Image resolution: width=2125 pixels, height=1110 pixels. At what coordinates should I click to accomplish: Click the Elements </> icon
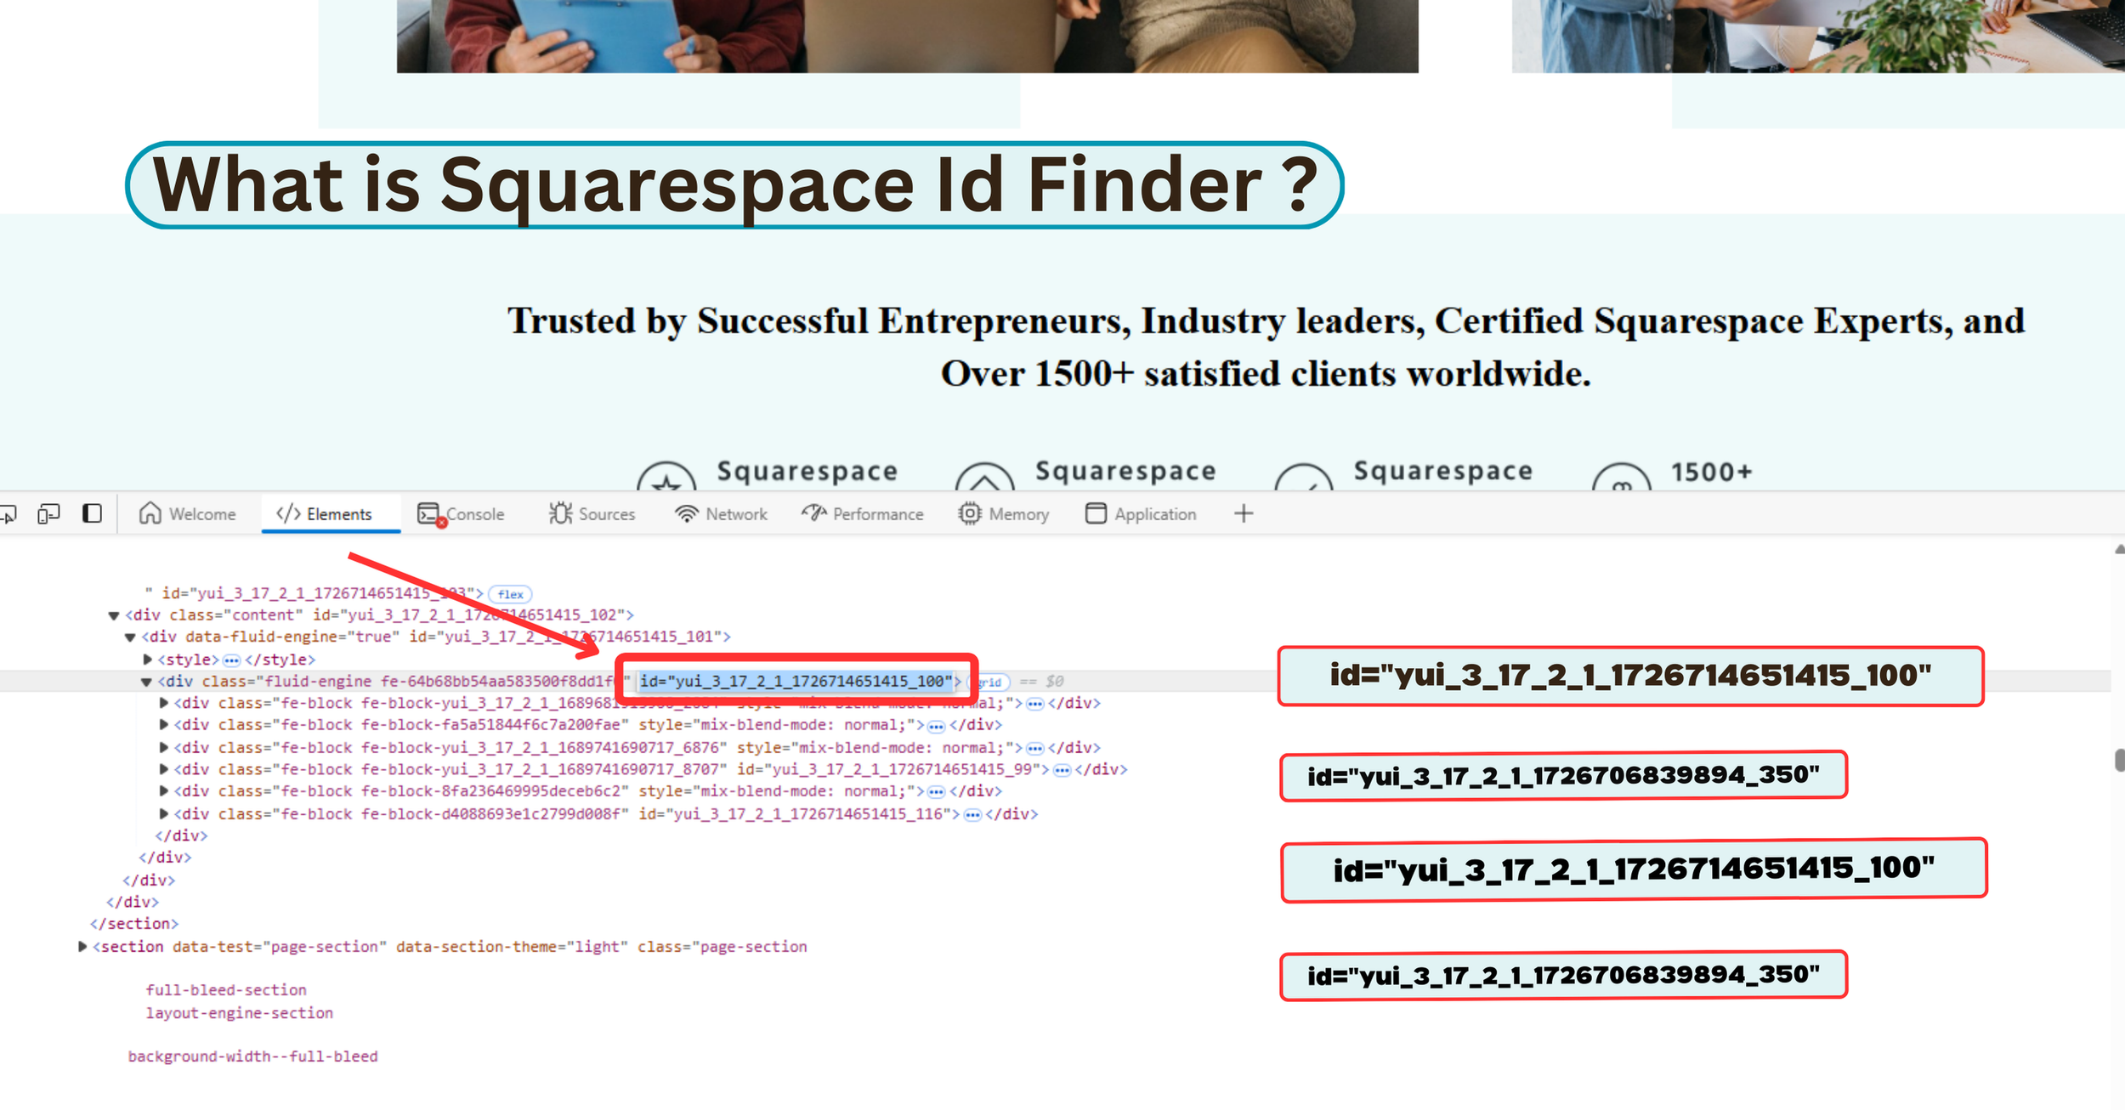[x=288, y=514]
